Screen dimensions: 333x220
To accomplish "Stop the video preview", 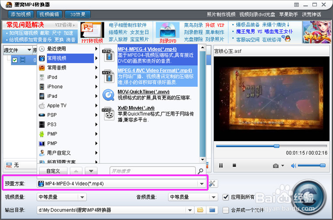I will [x=234, y=165].
